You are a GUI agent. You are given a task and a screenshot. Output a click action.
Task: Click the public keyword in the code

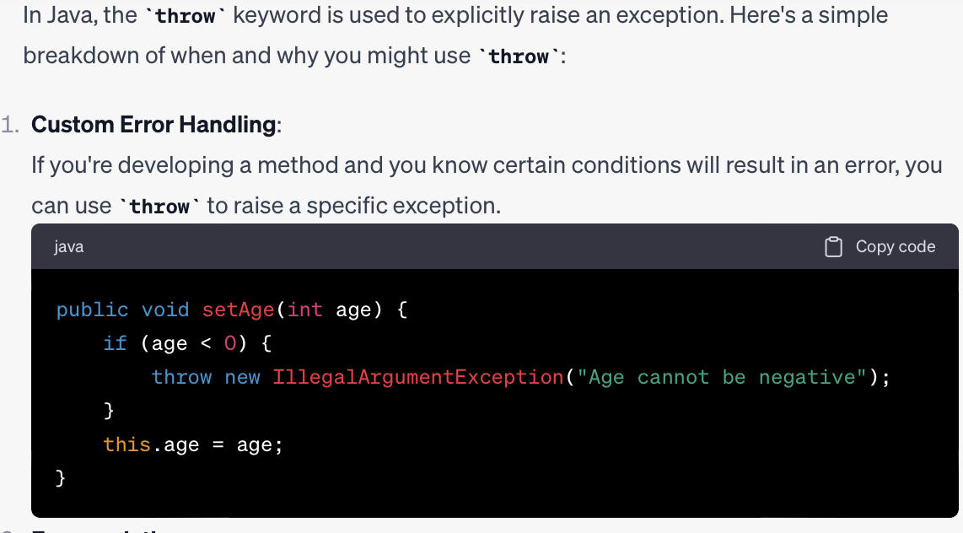click(92, 310)
